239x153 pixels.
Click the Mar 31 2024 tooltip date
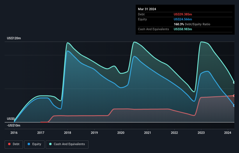pyautogui.click(x=147, y=9)
